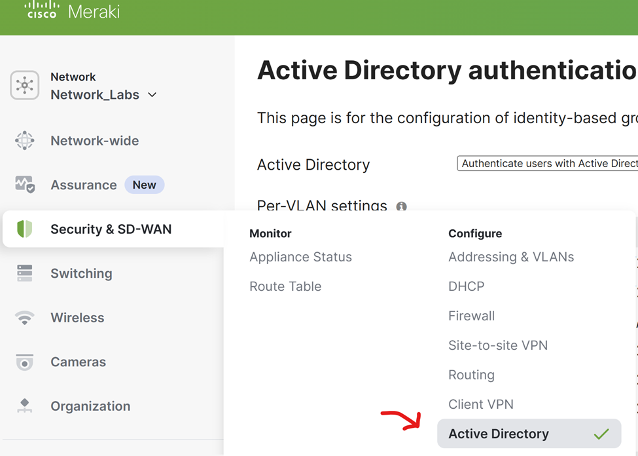Open the Route Table page

[285, 286]
